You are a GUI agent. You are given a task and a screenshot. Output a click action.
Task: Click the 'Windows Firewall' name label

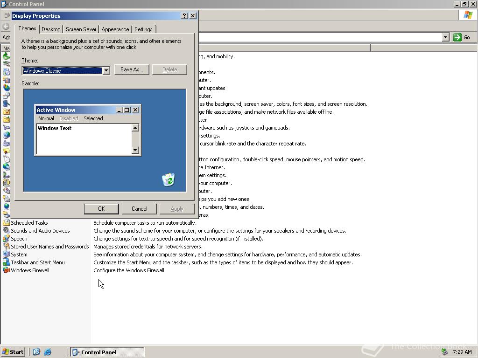[30, 270]
